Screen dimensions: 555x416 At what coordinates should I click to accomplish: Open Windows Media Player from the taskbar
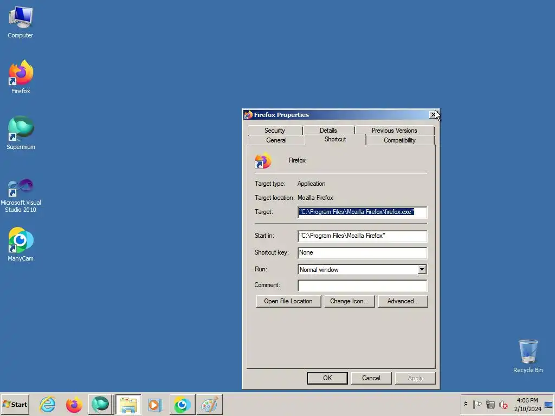(x=155, y=404)
